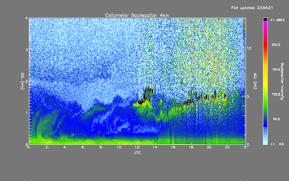Click the colorbar's '>= 300.0' label

point(277,20)
